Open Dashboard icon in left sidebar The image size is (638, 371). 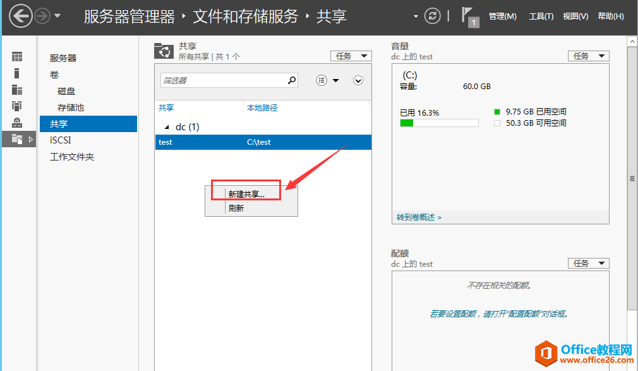[x=17, y=58]
